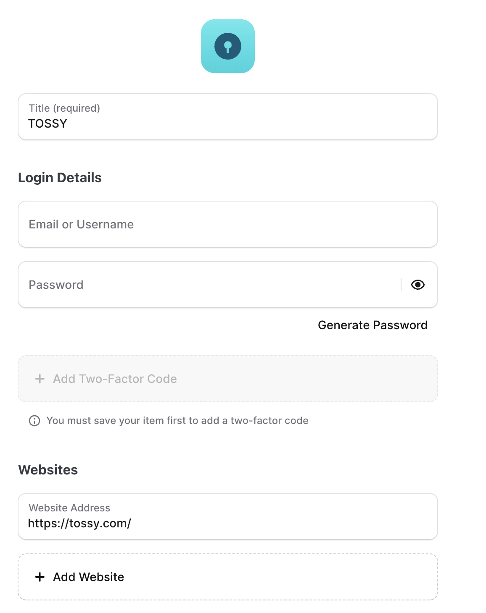Place cursor in the https://tossy.com/ URL text

(x=79, y=523)
